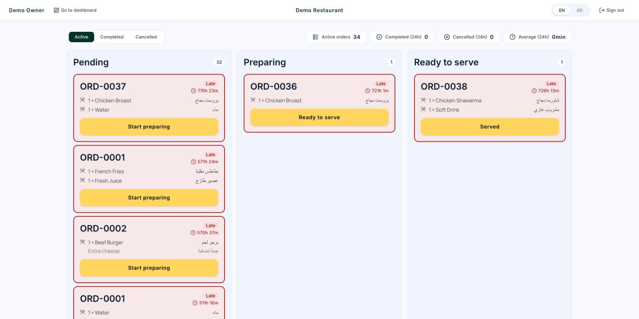Start preparing ORD-0001 with French Fries
The height and width of the screenshot is (319, 639).
coord(149,198)
